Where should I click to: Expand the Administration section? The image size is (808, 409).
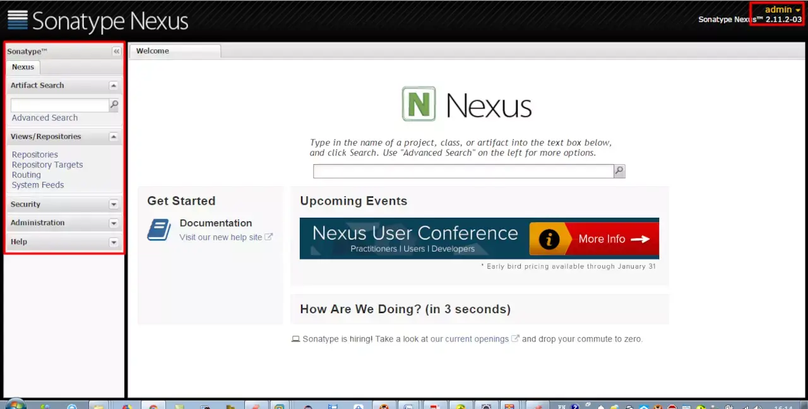114,223
